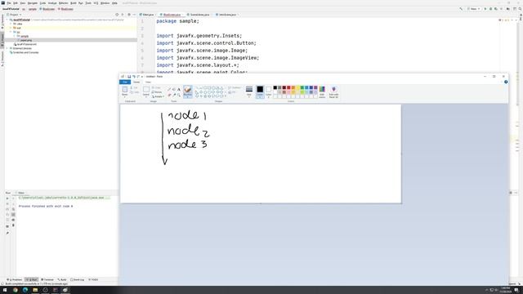Open run configuration dropdown in IntelliJ toolbar

pos(473,9)
